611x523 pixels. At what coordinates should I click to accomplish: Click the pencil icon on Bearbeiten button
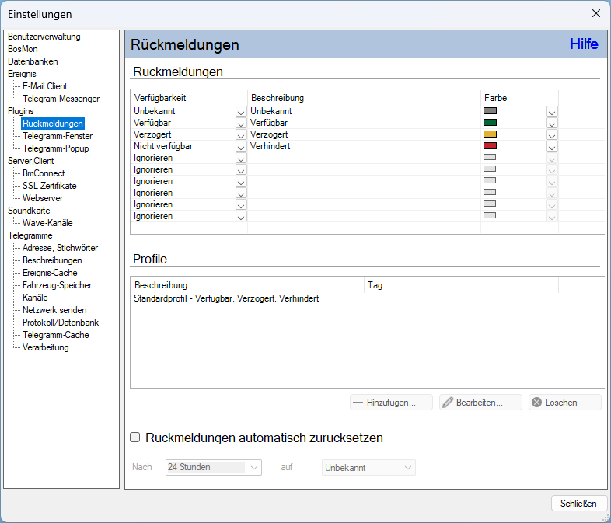coord(448,403)
